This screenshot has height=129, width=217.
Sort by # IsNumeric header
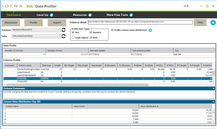(110, 65)
